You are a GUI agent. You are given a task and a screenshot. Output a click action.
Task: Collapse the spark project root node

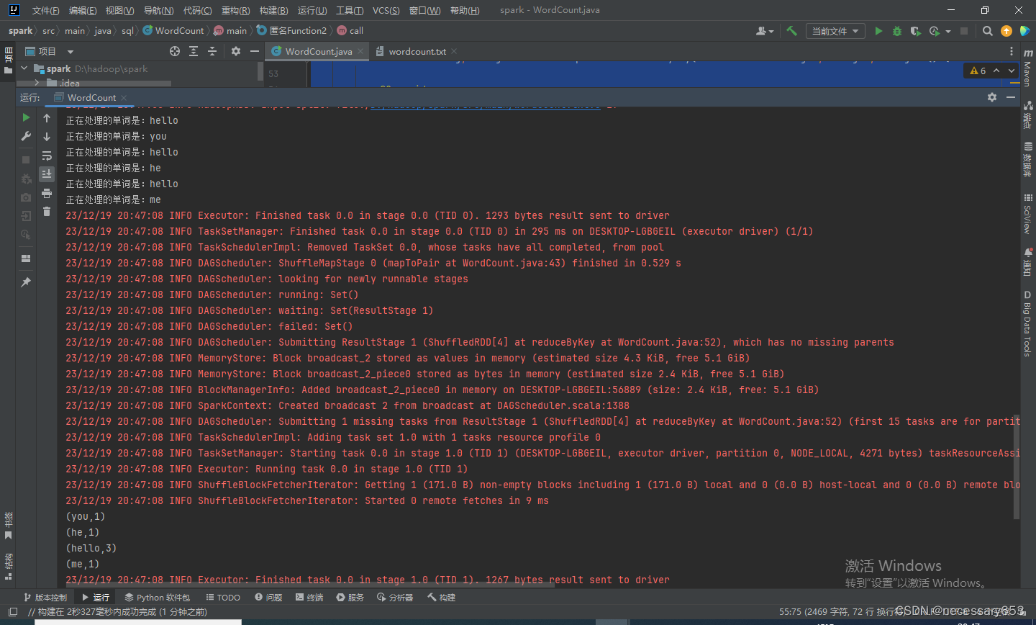point(24,68)
